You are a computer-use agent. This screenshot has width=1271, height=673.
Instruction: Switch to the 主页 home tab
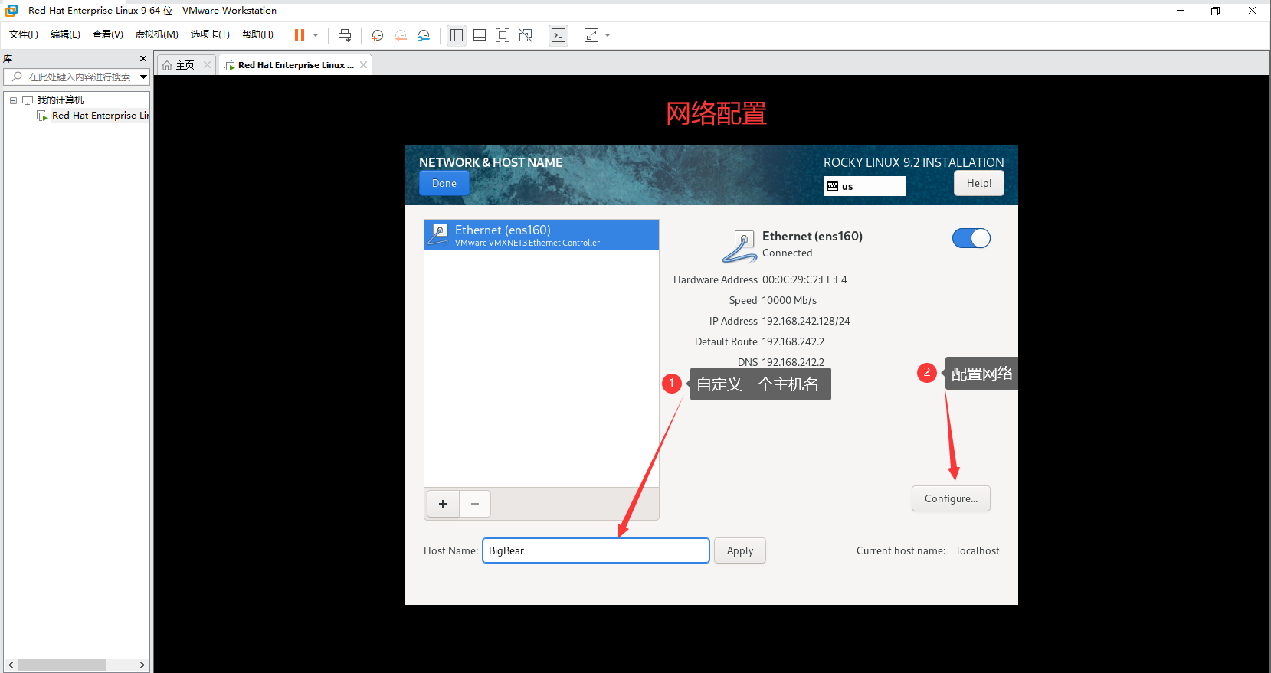click(x=185, y=65)
